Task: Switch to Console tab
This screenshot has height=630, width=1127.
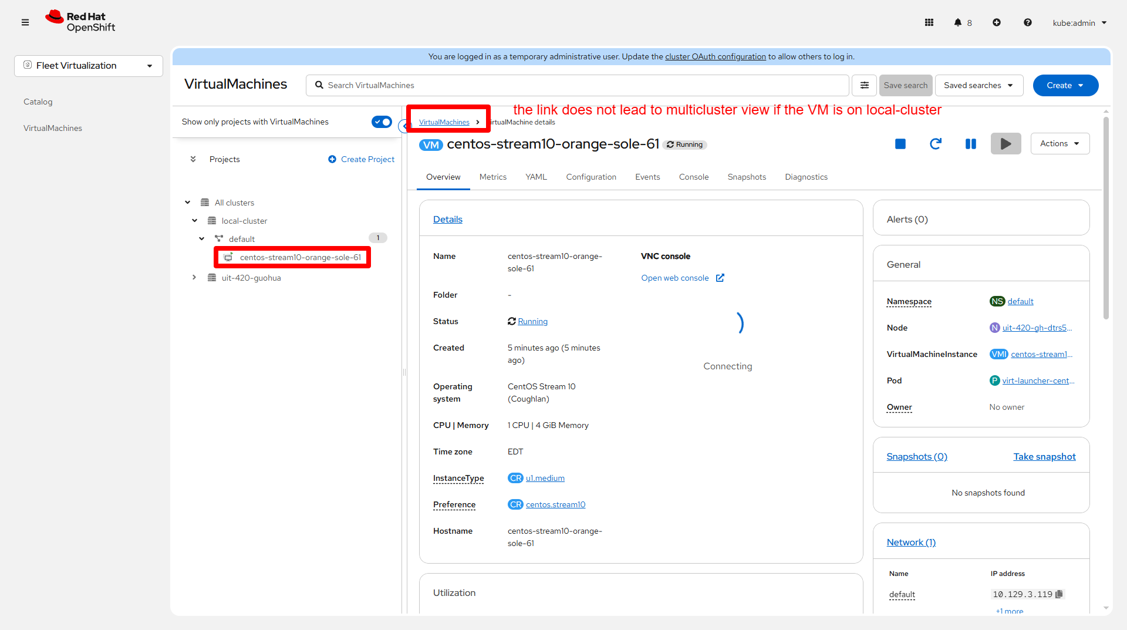Action: tap(694, 177)
